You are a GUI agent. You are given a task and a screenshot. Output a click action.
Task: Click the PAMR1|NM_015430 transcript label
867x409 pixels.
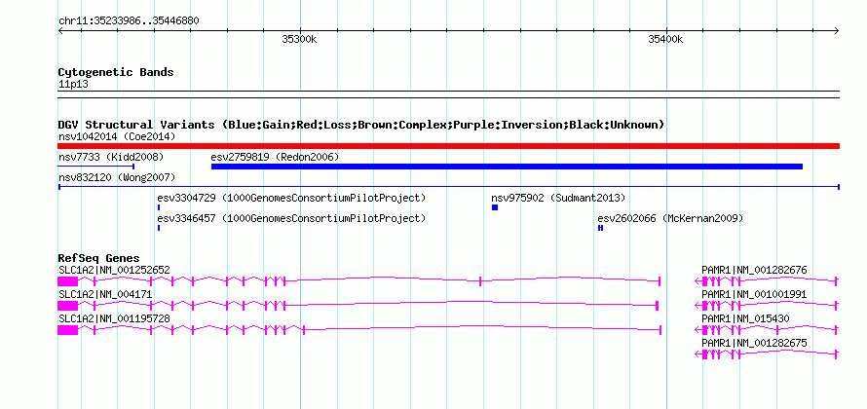(745, 318)
